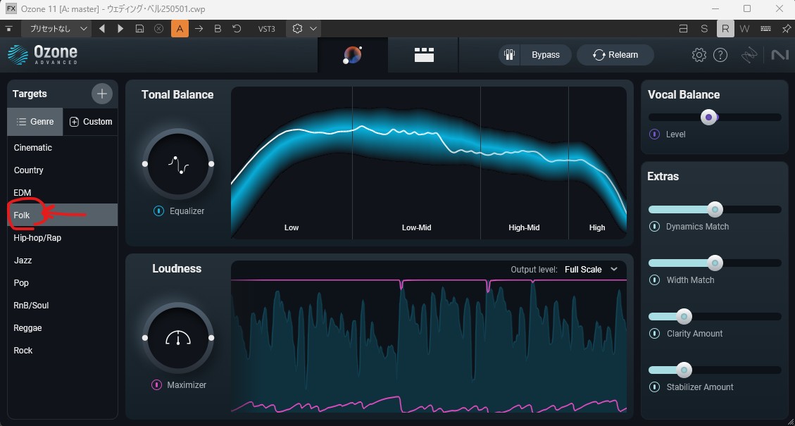This screenshot has width=795, height=426.
Task: Switch to the Custom targets tab
Action: point(91,122)
